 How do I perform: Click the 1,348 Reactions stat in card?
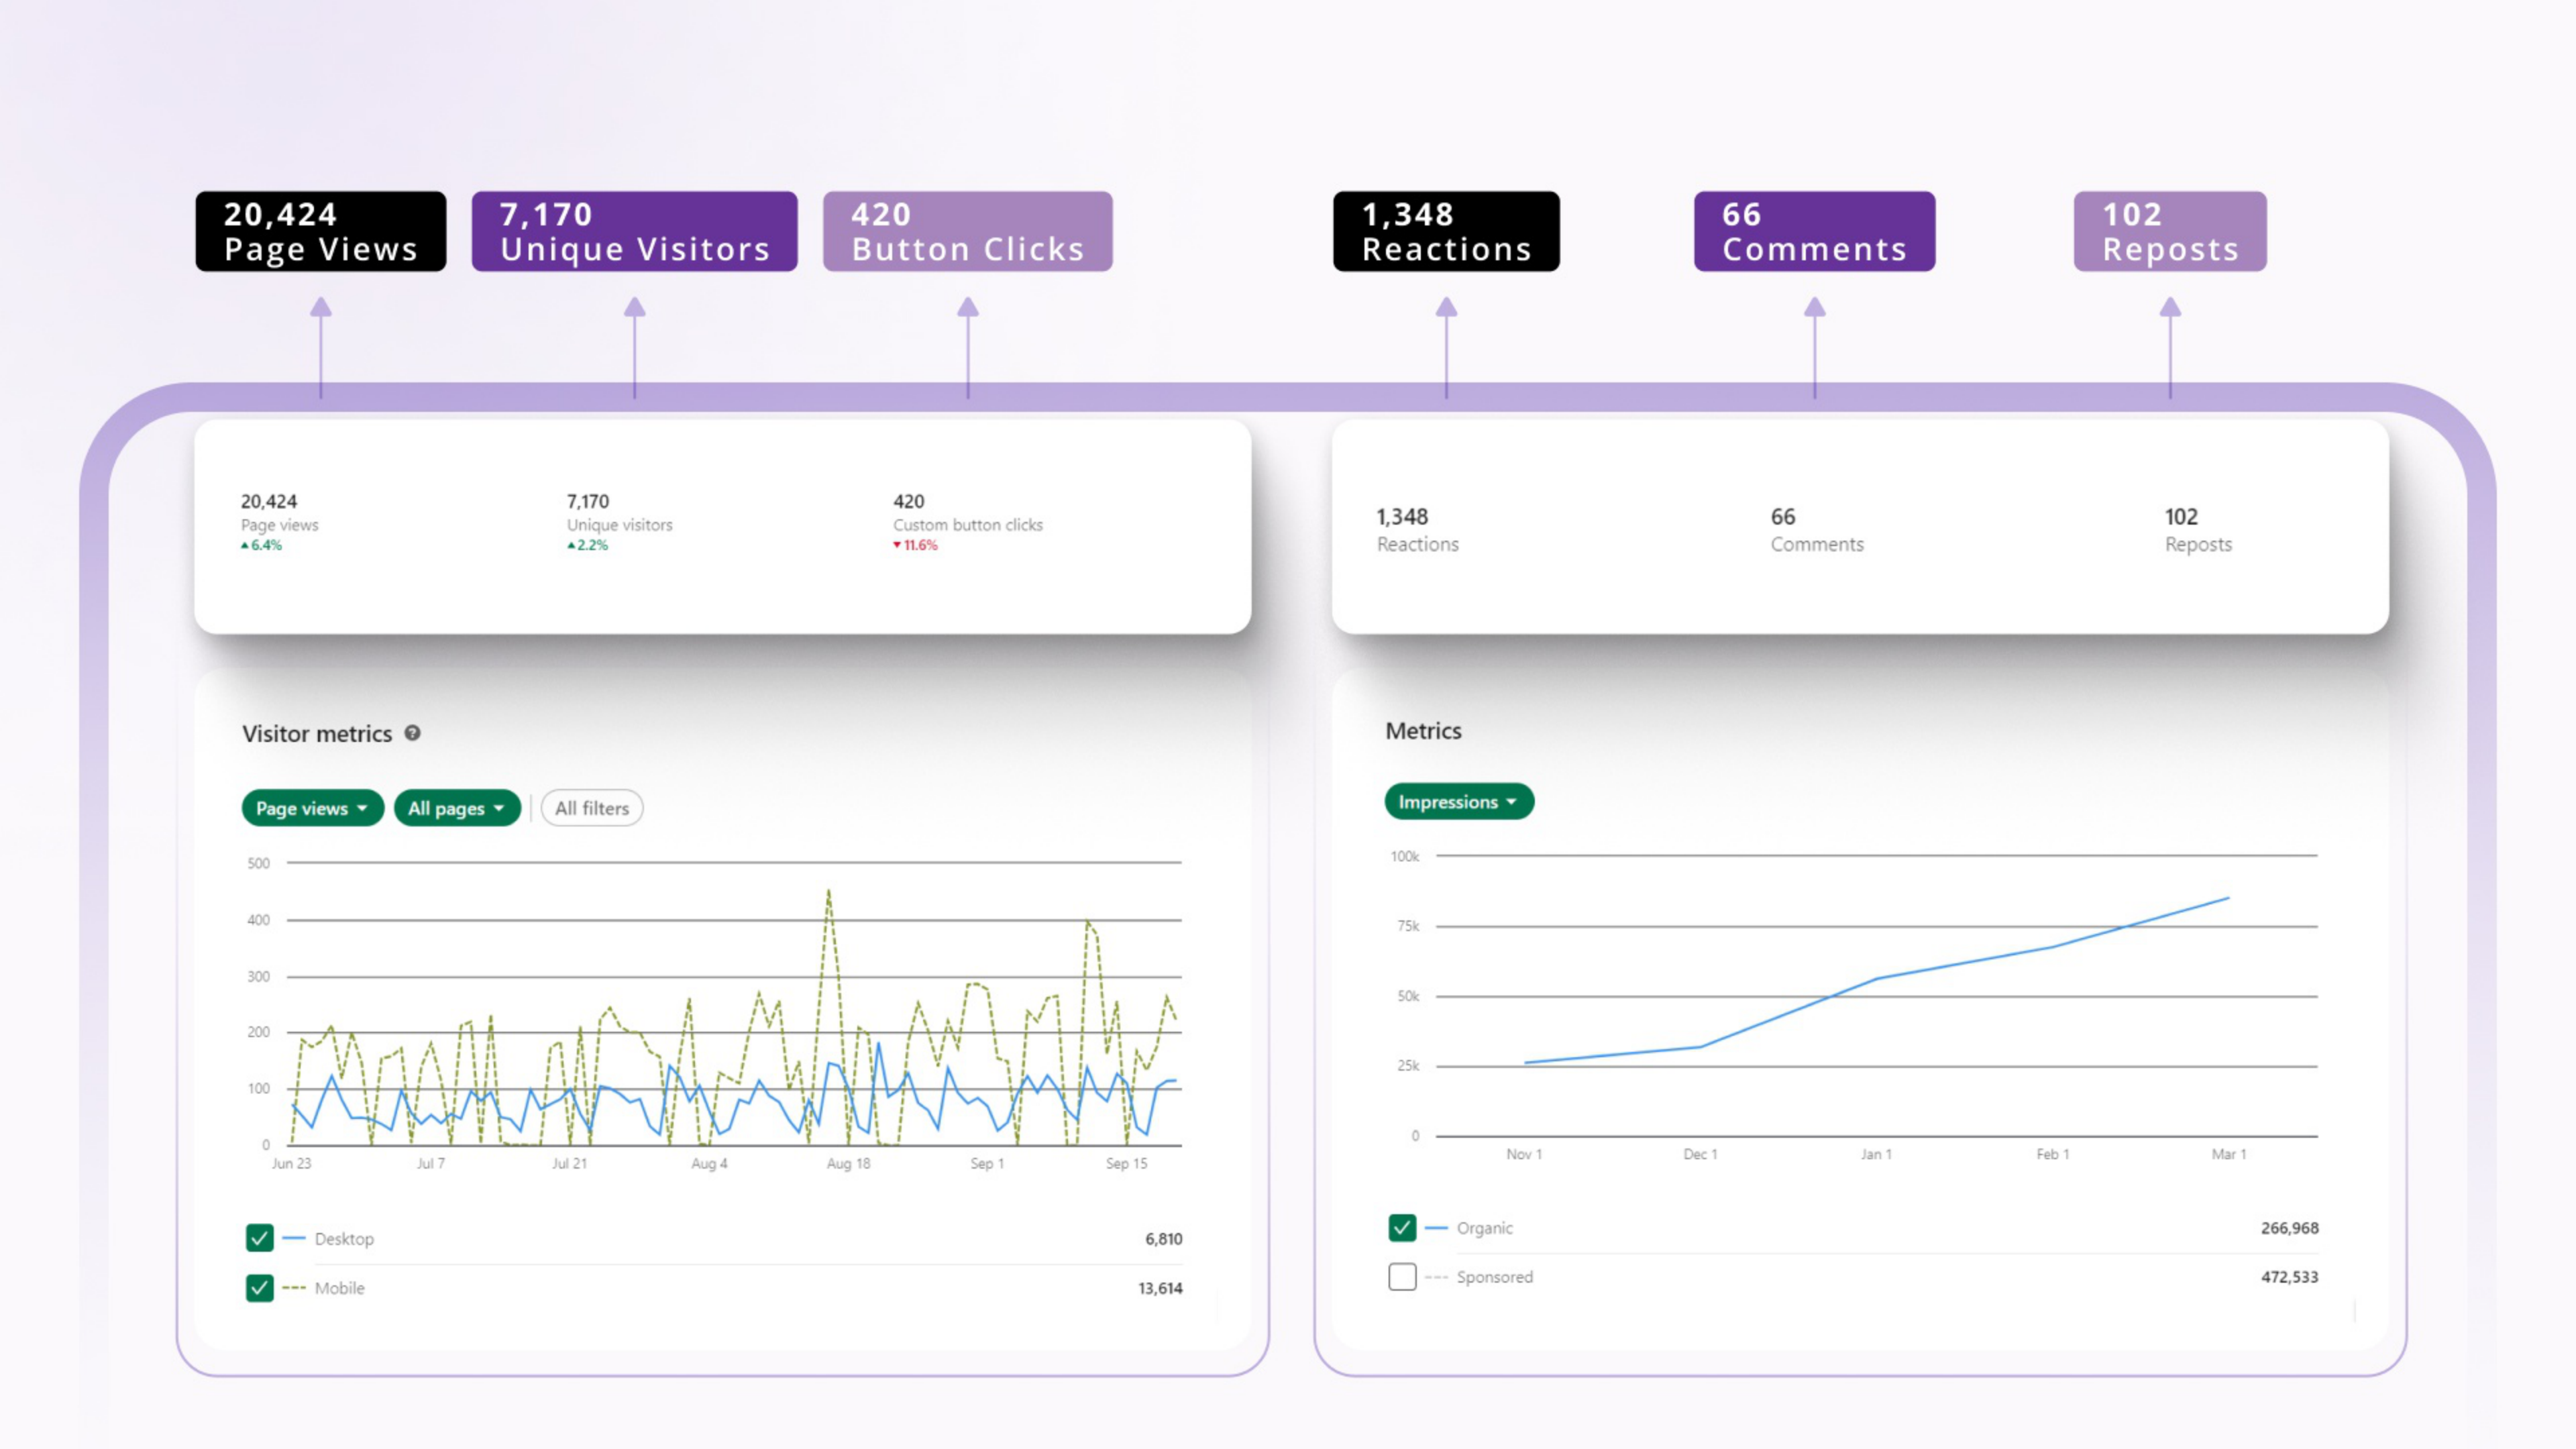1417,530
